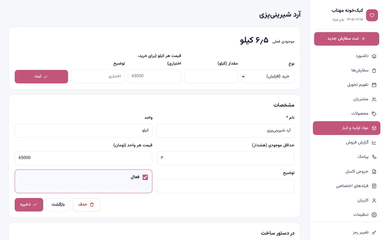Click the heart logo icon of کیک‌خونه مهتاب
384x240 pixels.
[x=372, y=15]
